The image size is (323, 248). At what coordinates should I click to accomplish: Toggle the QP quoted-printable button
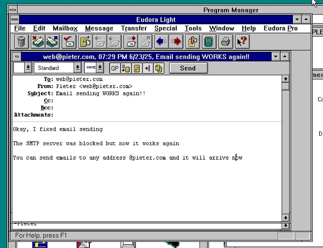tap(115, 68)
